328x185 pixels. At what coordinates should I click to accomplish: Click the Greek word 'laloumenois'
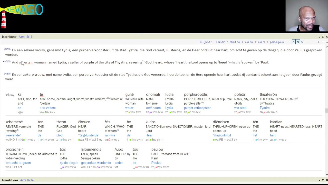[x=91, y=150]
